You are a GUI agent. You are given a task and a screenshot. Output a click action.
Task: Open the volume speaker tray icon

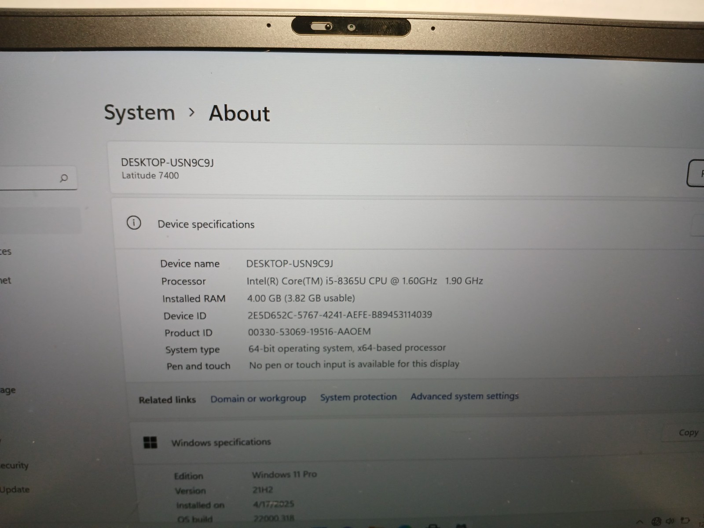(670, 521)
